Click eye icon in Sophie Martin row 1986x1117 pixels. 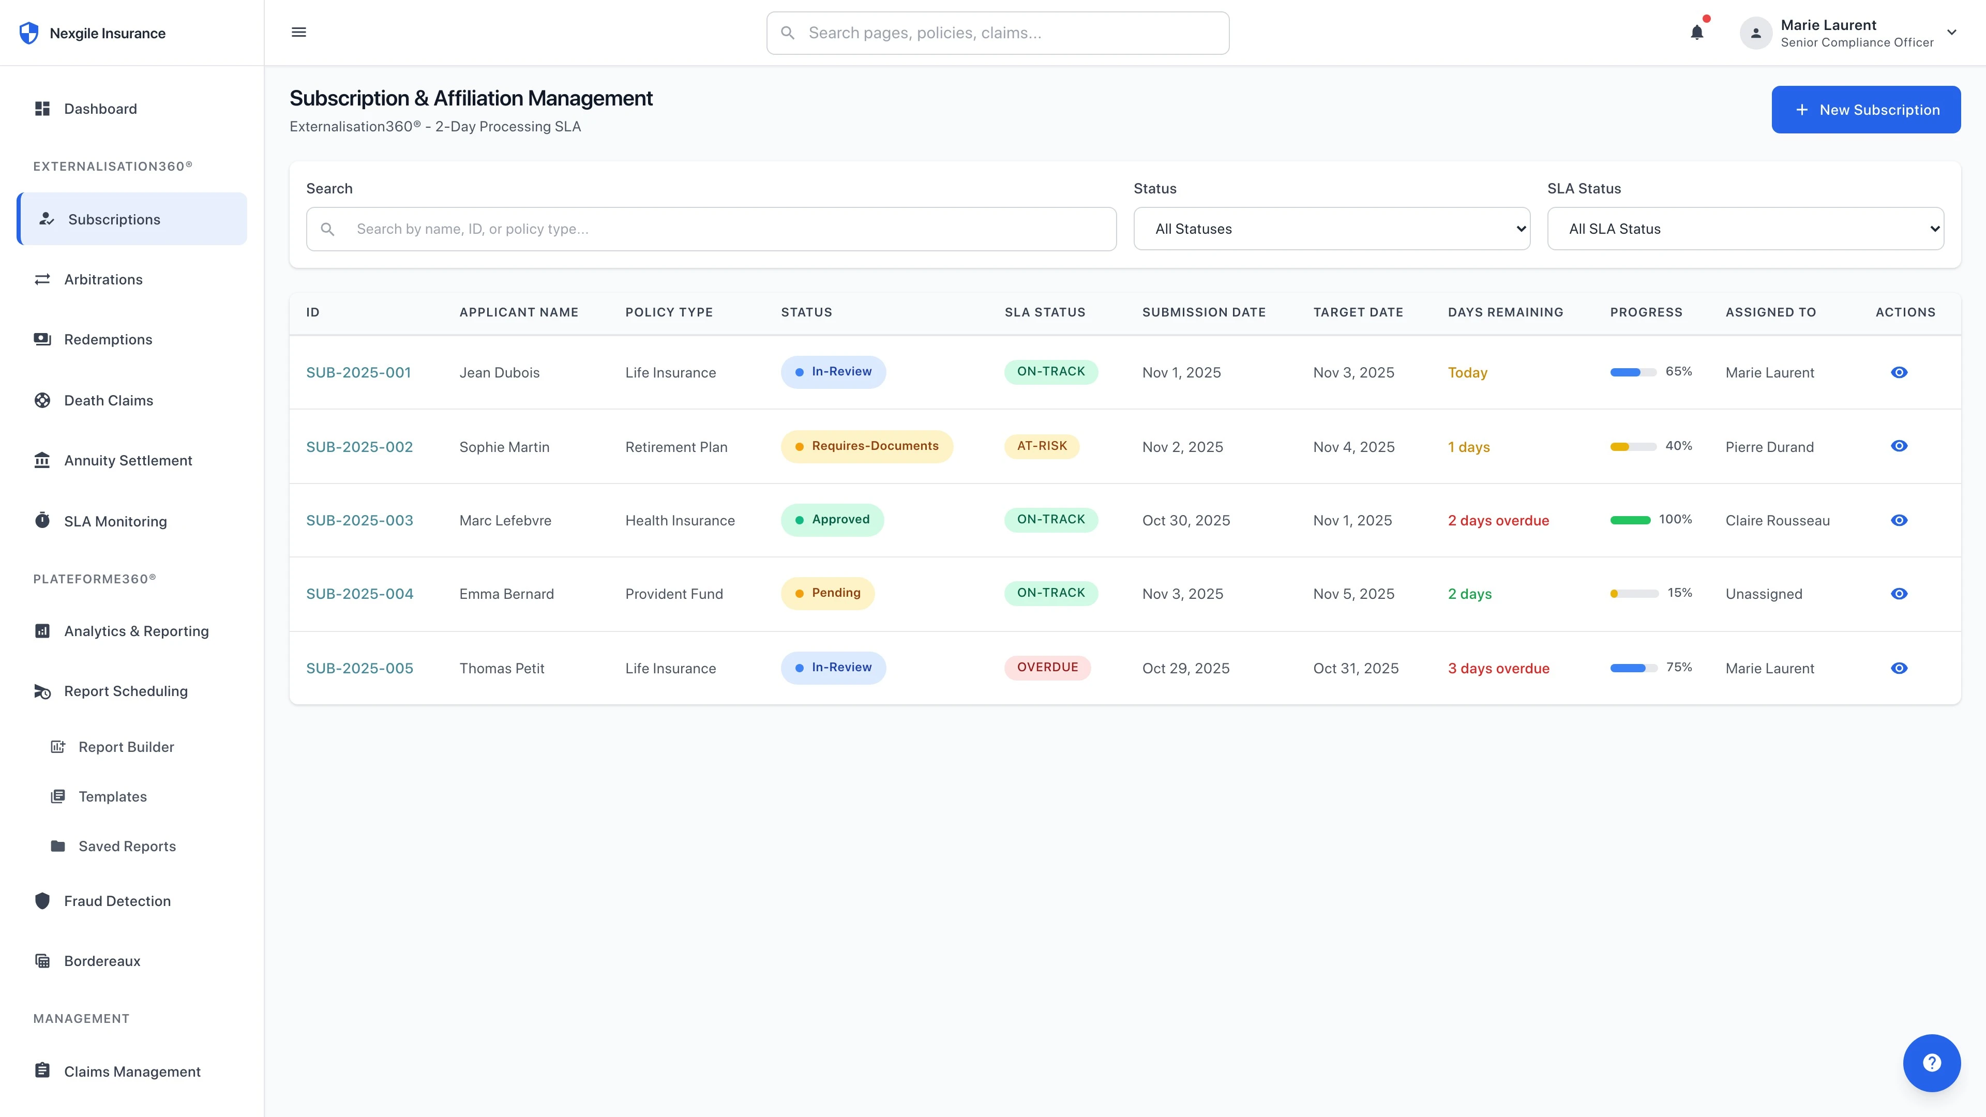pos(1899,446)
